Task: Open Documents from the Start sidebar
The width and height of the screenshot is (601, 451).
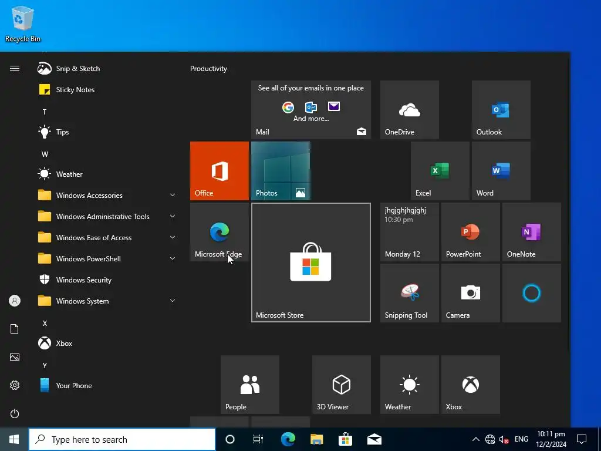Action: click(x=15, y=329)
